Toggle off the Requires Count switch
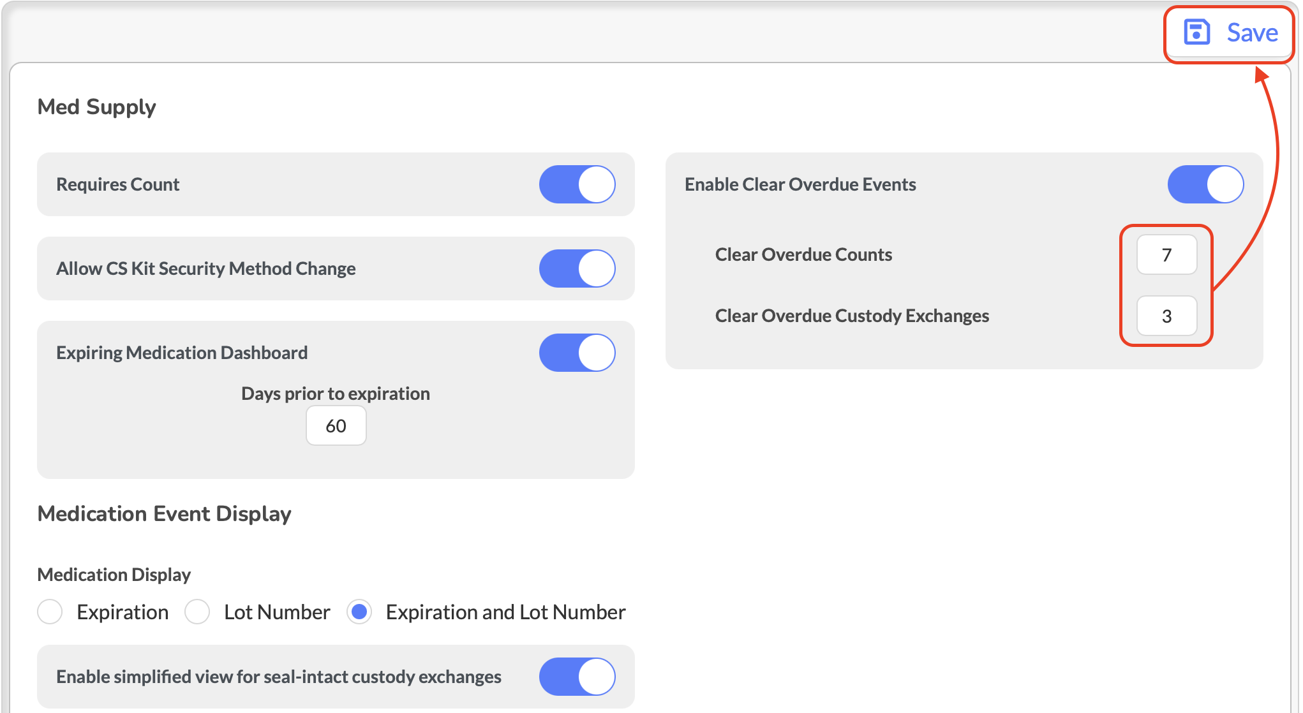The image size is (1303, 713). pos(577,184)
